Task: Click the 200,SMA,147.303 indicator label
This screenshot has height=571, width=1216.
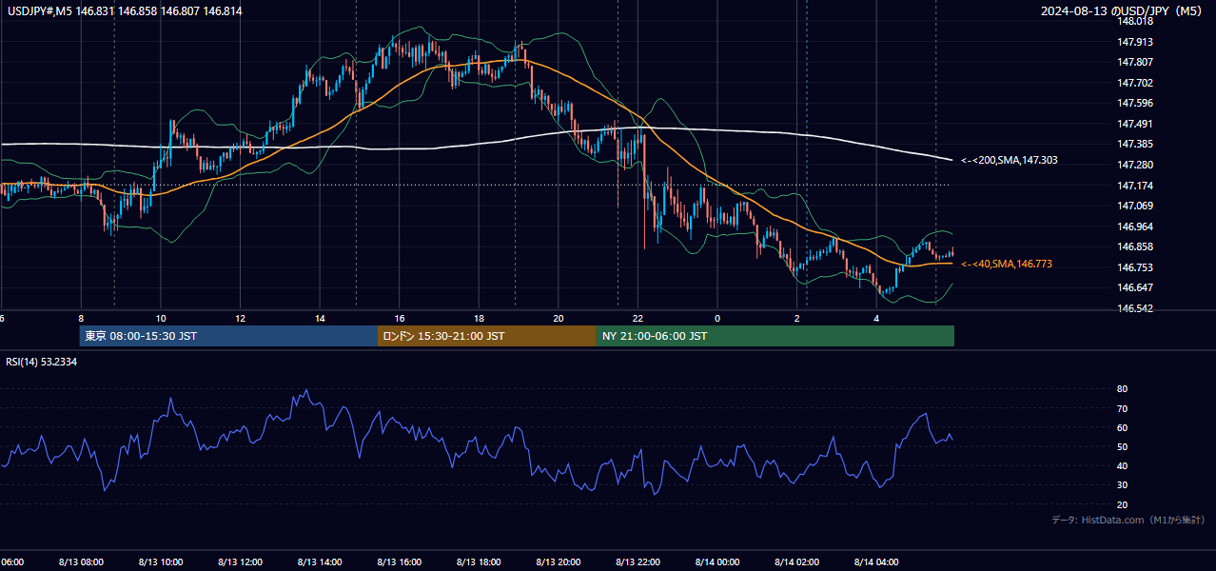Action: [x=1010, y=161]
